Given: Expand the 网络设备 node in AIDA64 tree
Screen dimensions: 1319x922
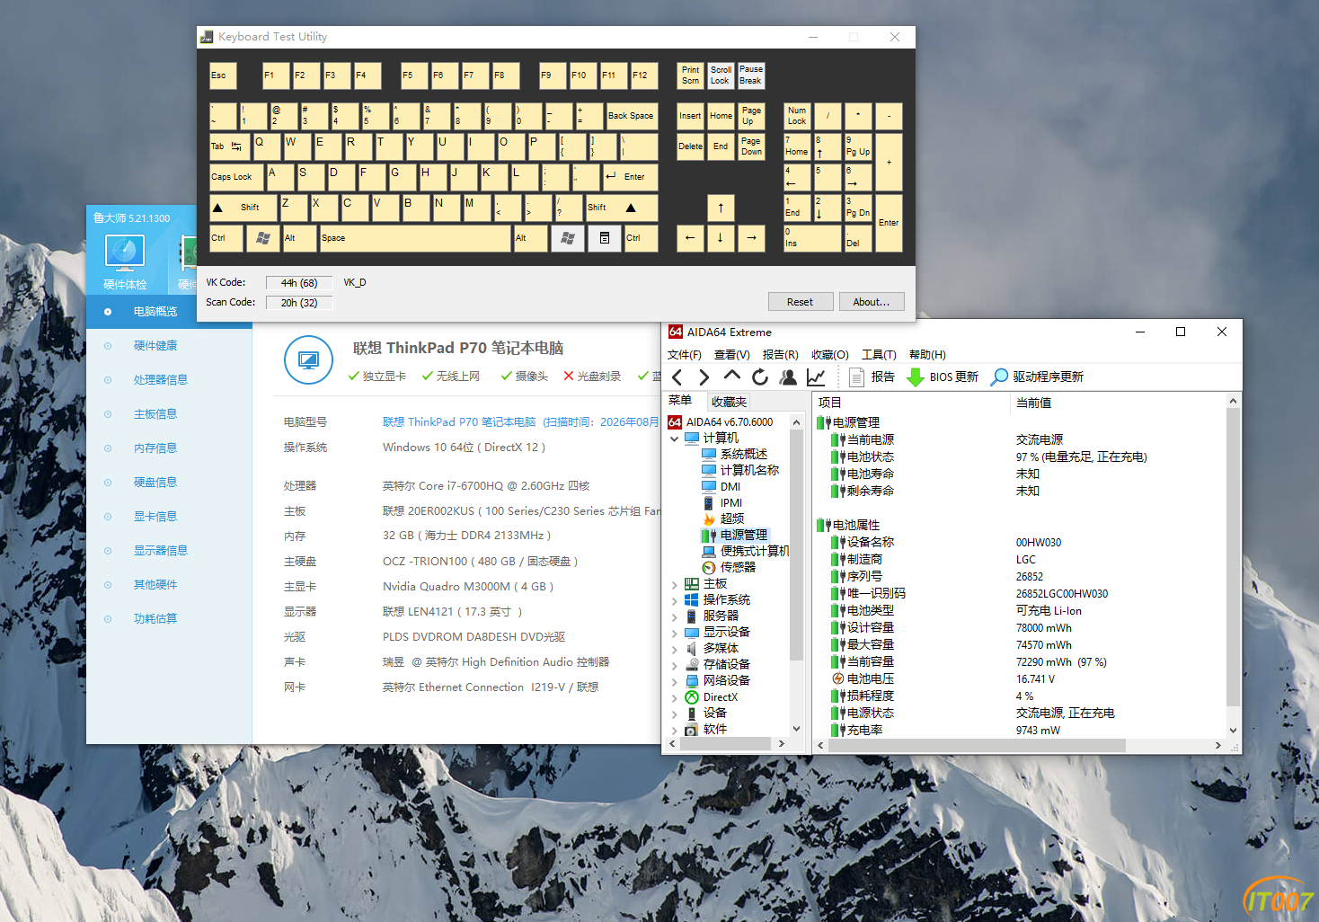Looking at the screenshot, I should 675,682.
